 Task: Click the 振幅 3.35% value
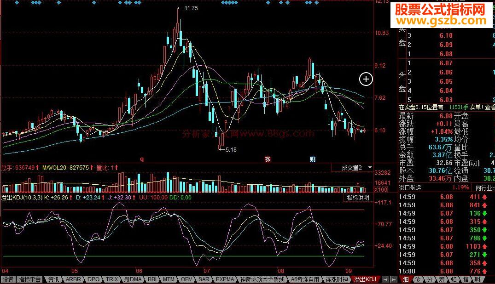point(444,139)
